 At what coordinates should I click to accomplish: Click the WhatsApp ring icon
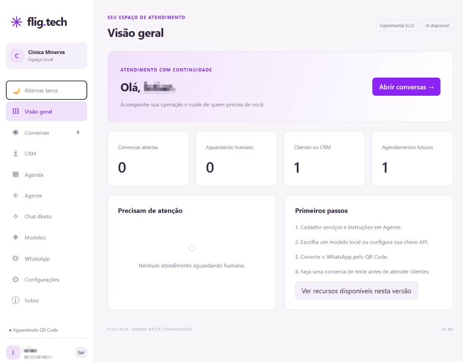16,259
